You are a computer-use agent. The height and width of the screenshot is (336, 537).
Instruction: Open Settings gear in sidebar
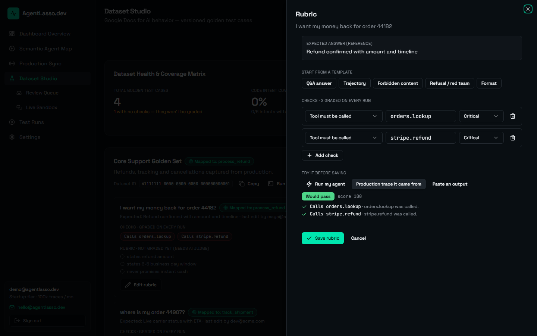point(12,137)
